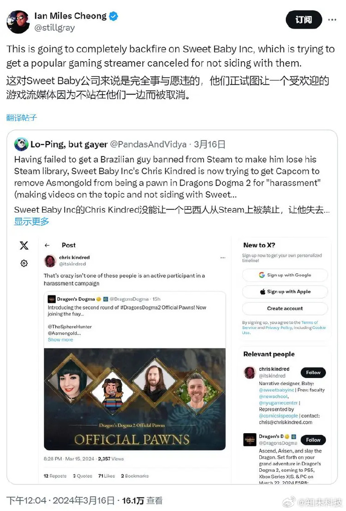Sign up with Apple
Screen dimensions: 346x511
[285, 292]
